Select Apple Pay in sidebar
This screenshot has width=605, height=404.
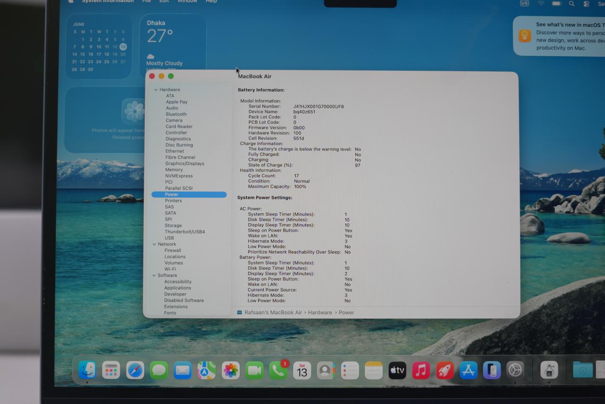(x=176, y=102)
